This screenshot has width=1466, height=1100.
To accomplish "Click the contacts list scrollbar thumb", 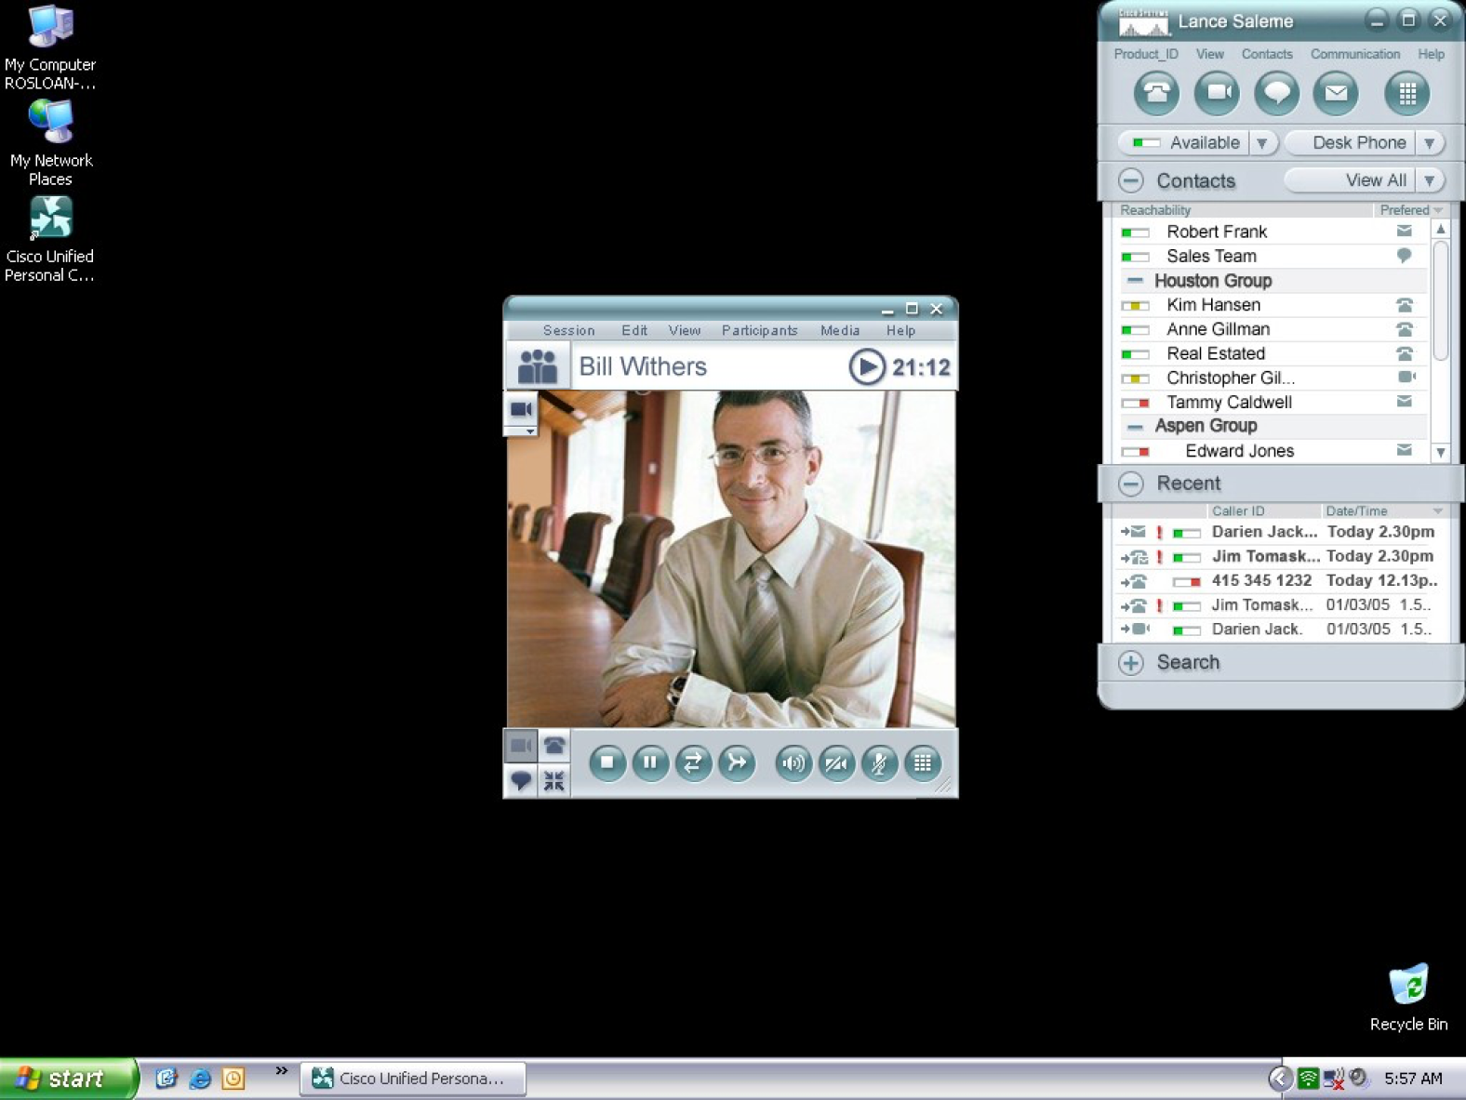I will point(1441,299).
